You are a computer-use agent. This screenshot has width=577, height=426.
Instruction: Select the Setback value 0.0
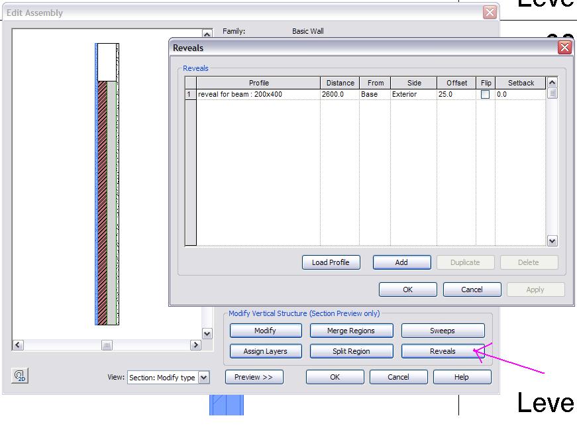520,94
